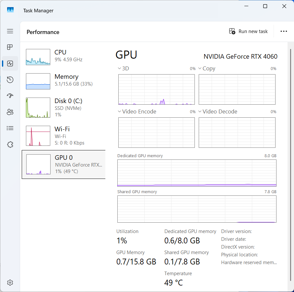Screen dimensions: 294x292
Task: Click the Disk 0 mini graph thumbnail
Action: 38,108
